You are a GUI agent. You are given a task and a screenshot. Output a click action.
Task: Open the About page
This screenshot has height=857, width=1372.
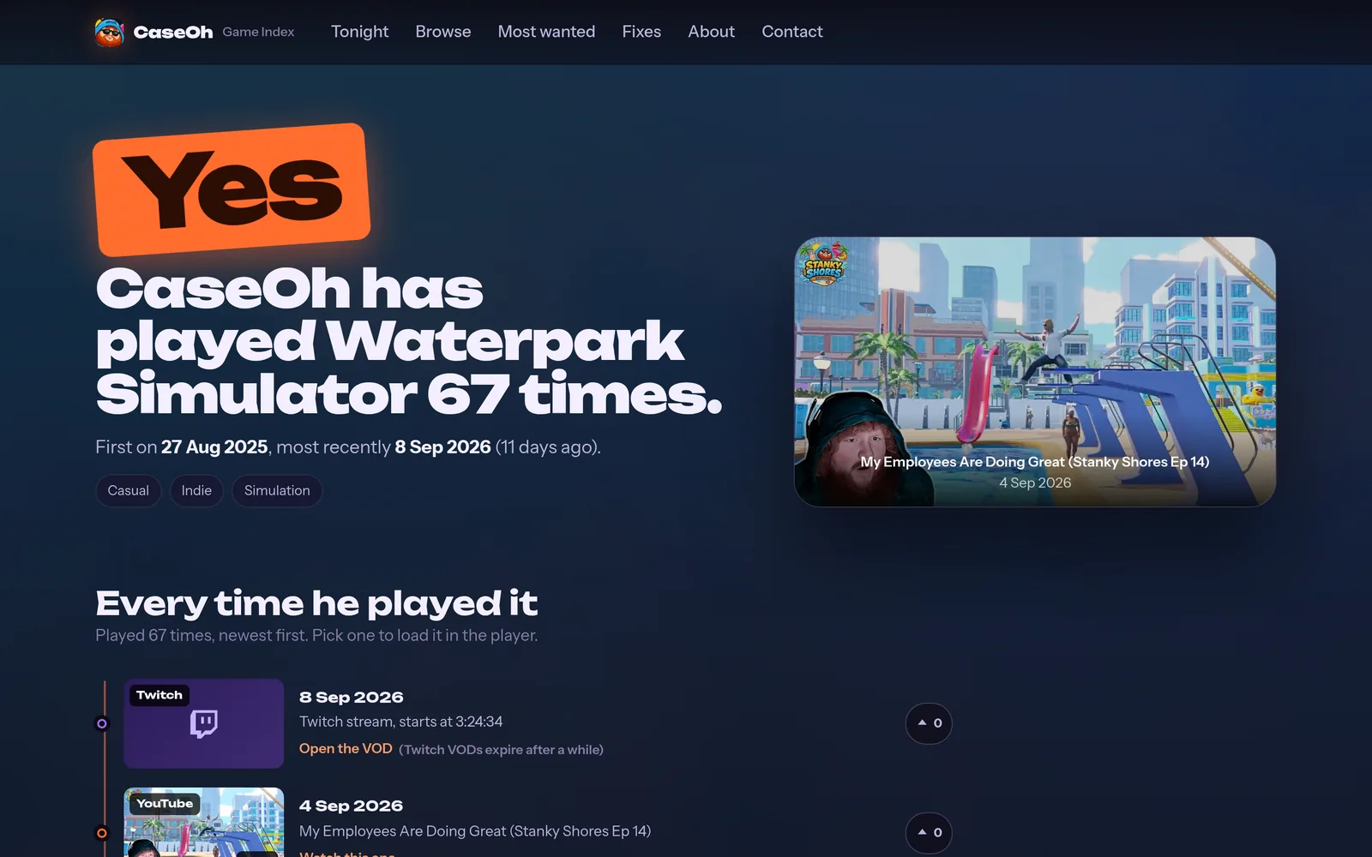tap(711, 32)
